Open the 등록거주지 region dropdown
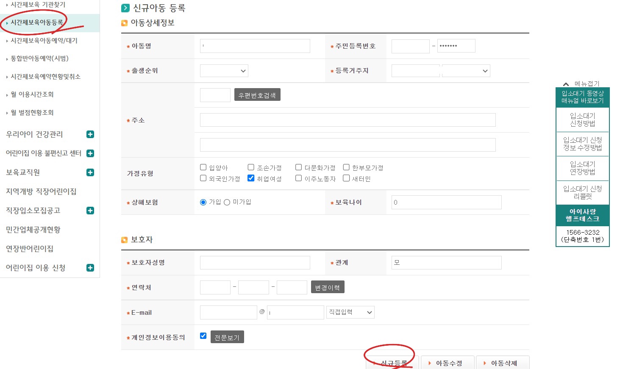 click(466, 70)
